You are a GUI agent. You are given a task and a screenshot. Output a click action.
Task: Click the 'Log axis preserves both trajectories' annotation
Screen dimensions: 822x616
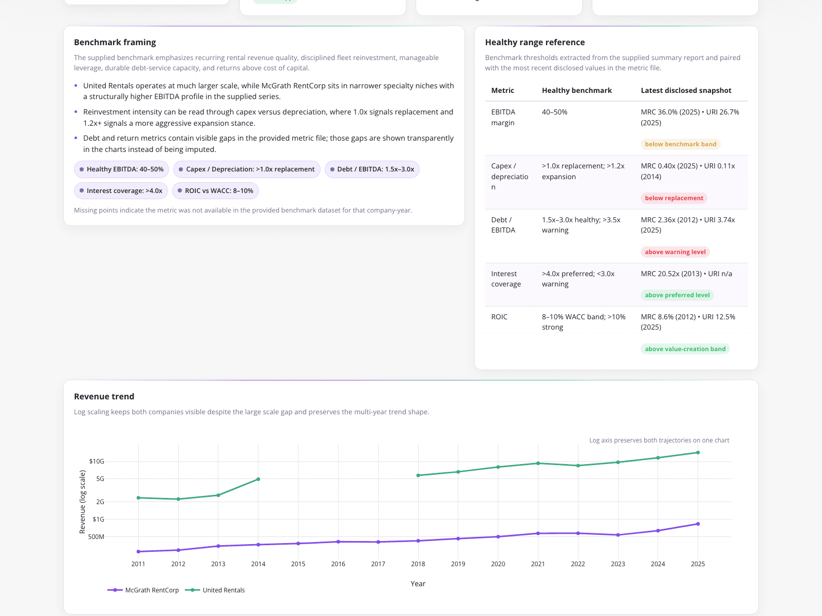click(x=659, y=440)
